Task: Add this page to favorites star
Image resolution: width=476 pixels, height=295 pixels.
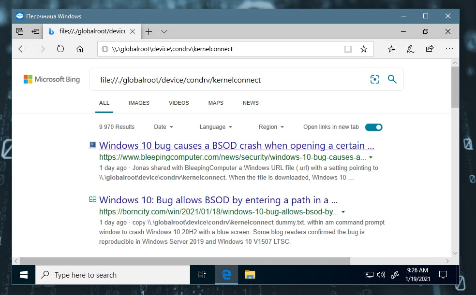Action: 364,49
